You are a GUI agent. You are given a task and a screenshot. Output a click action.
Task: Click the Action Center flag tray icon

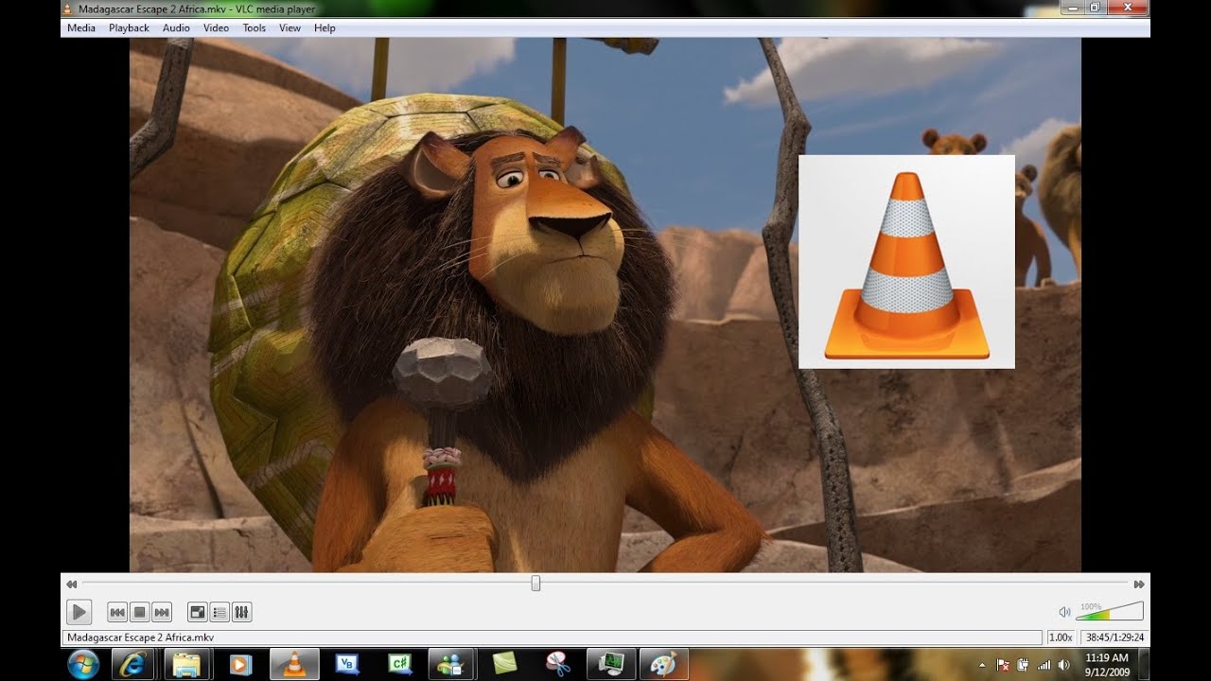(1004, 665)
